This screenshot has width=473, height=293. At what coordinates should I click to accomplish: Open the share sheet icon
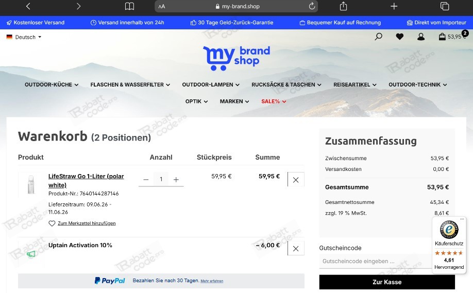coord(343,6)
